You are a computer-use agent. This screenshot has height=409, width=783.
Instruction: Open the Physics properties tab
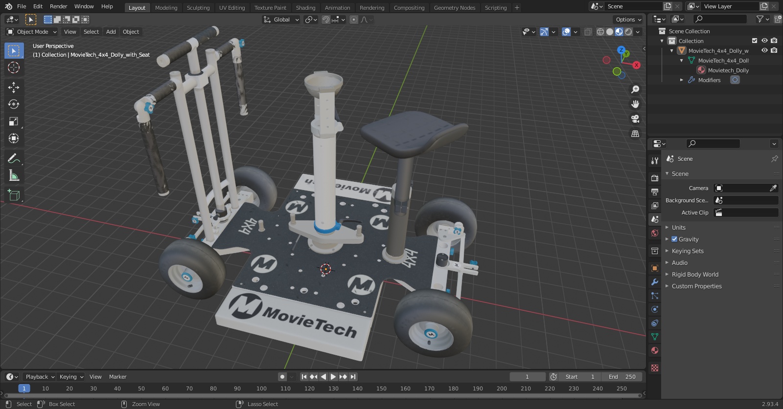655,309
